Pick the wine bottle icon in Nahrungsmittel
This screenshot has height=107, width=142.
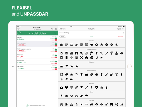click(121, 75)
